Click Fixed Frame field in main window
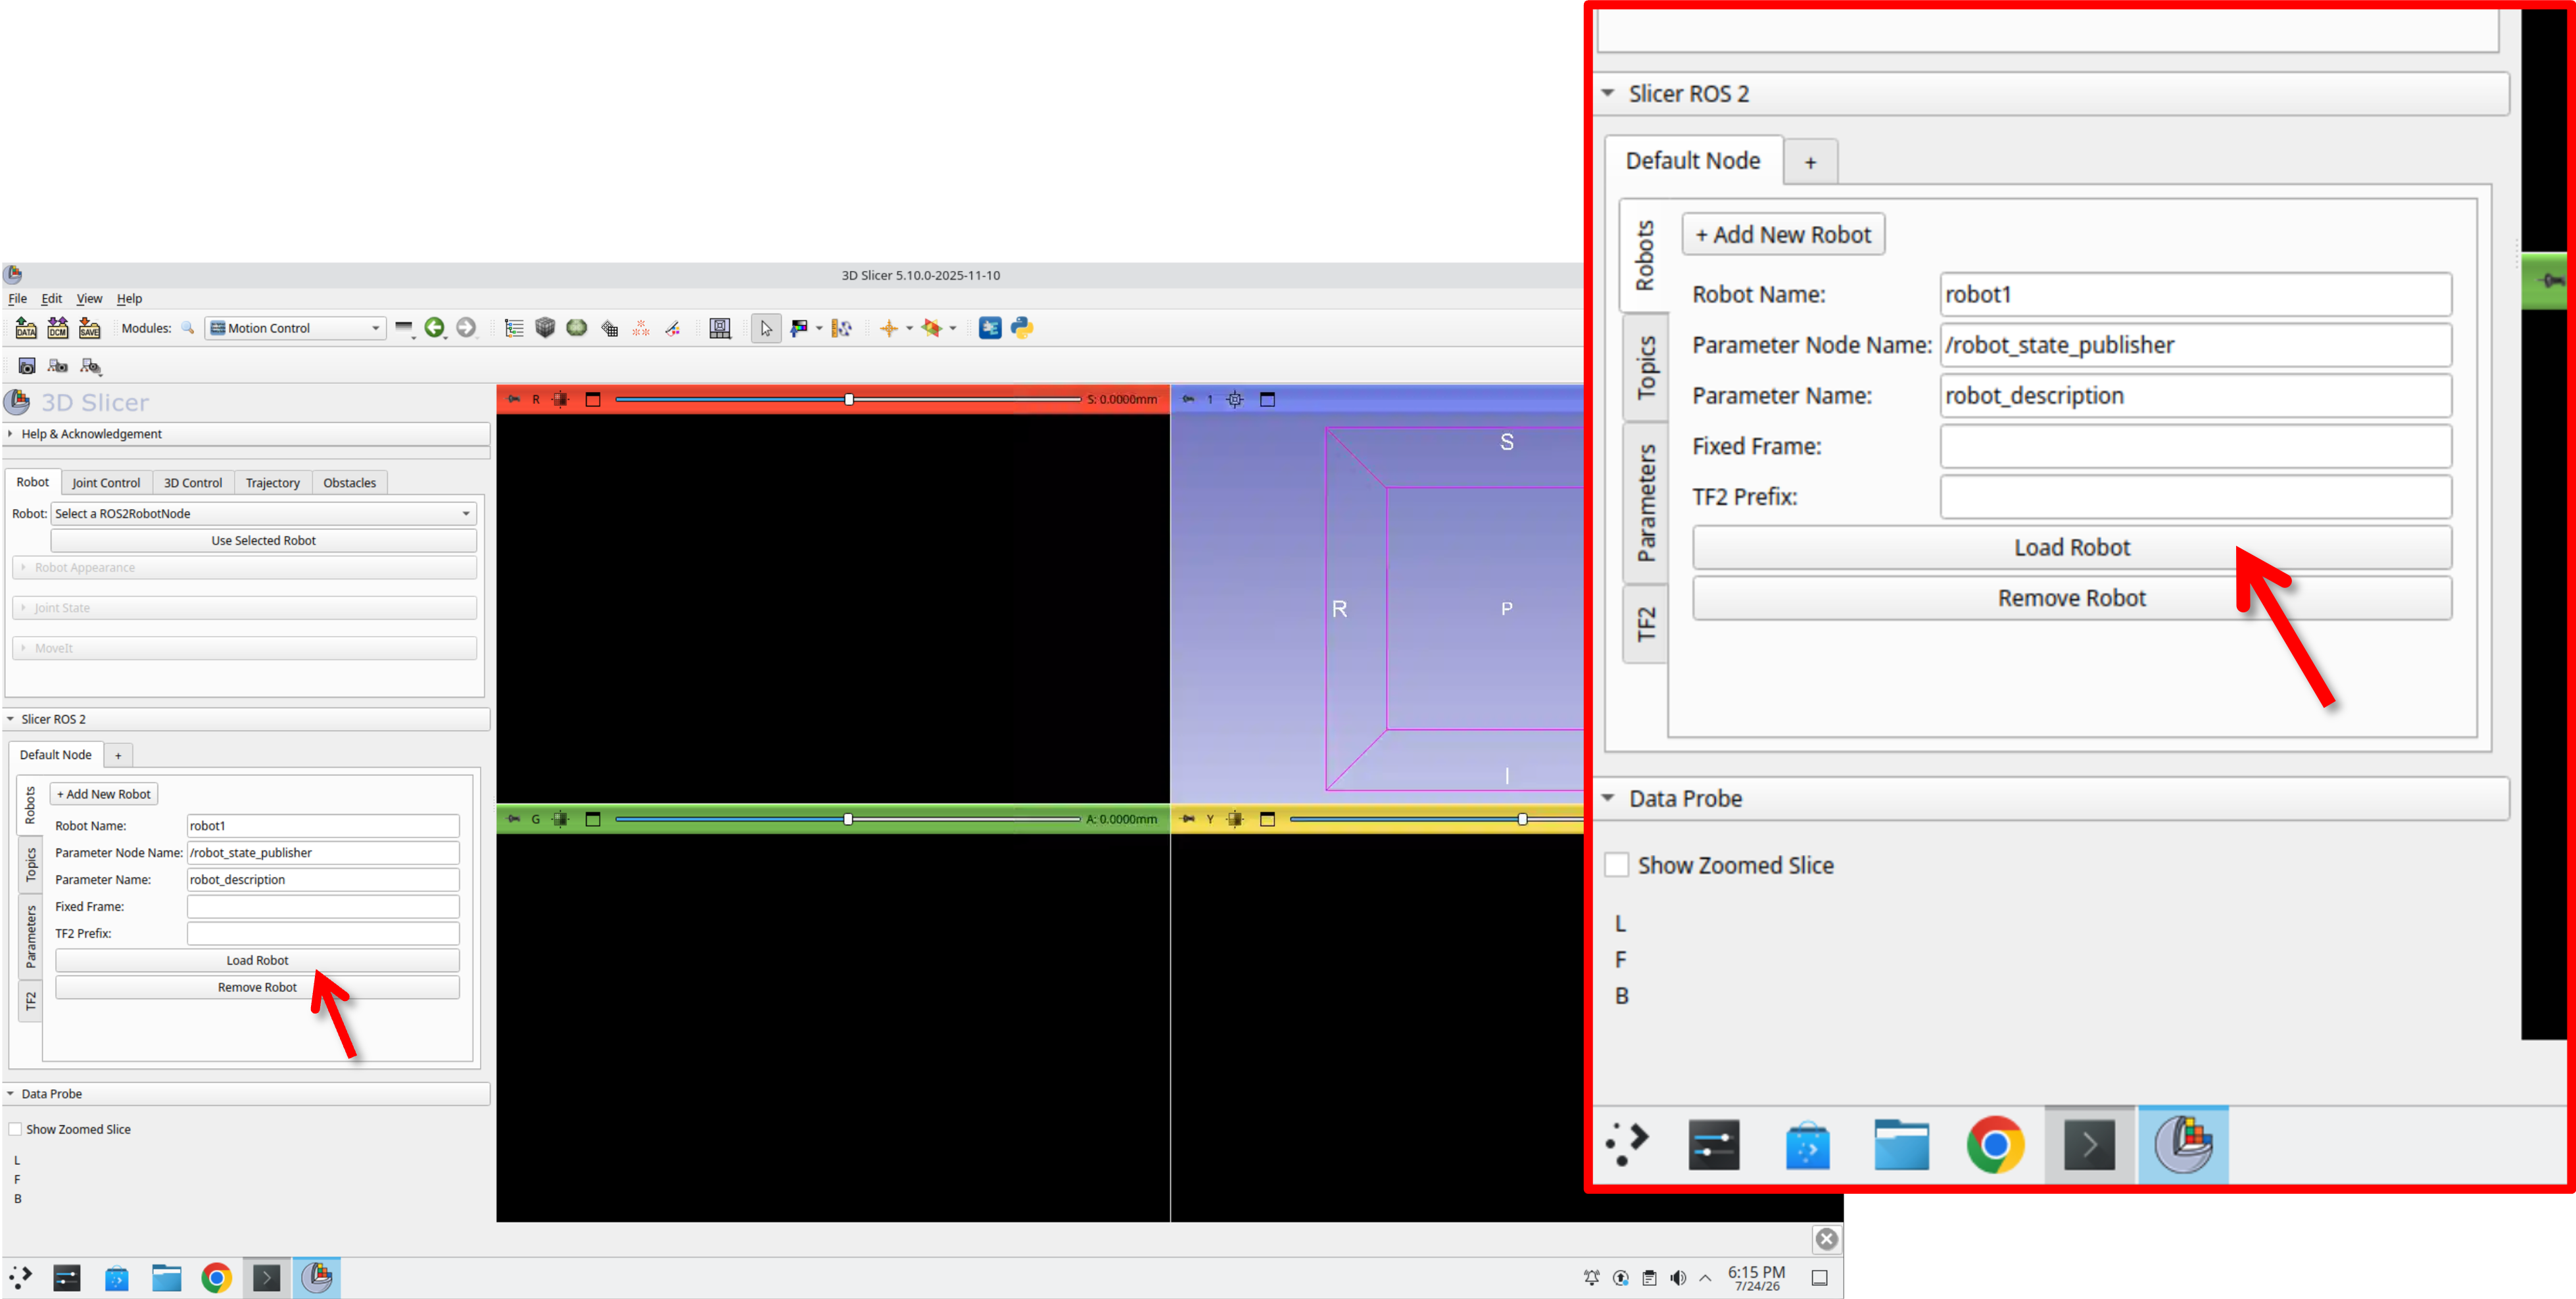This screenshot has height=1299, width=2576. [323, 906]
